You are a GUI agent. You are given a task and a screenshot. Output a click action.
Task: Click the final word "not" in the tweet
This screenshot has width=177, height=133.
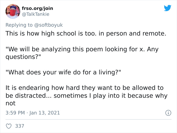tap(10, 103)
